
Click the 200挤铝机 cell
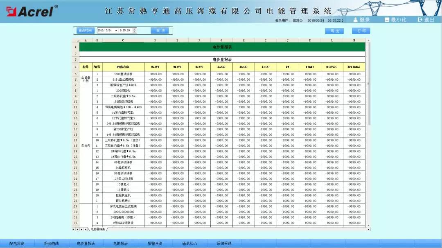point(123,91)
